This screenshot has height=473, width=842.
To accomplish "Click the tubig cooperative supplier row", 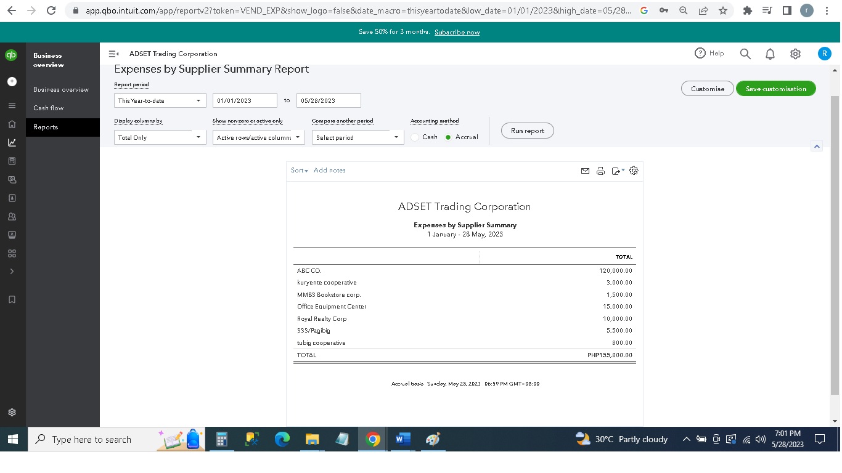I will click(x=465, y=343).
